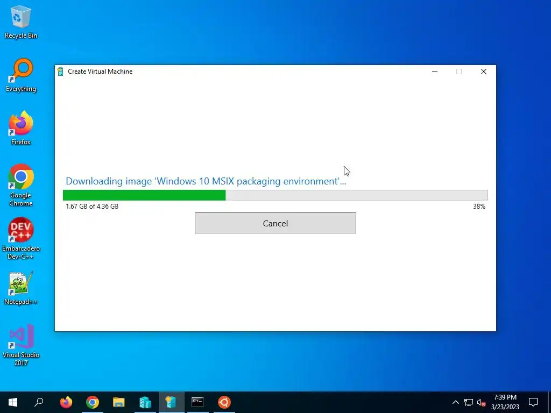
Task: Open taskbar search magnifier
Action: tap(39, 402)
